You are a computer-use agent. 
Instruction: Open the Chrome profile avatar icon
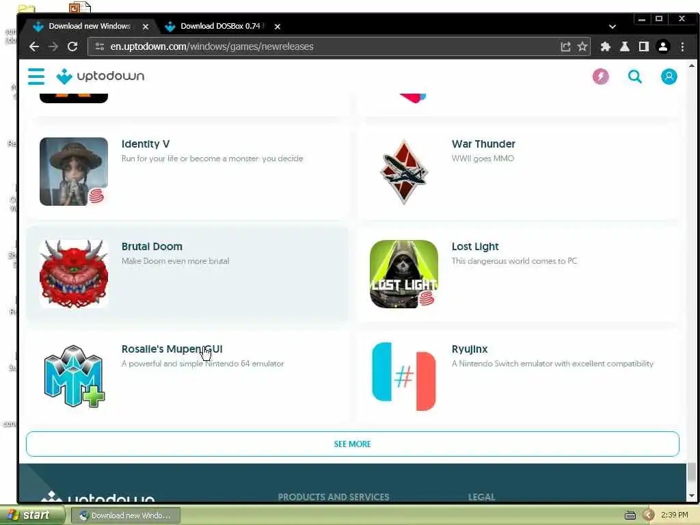click(x=663, y=46)
